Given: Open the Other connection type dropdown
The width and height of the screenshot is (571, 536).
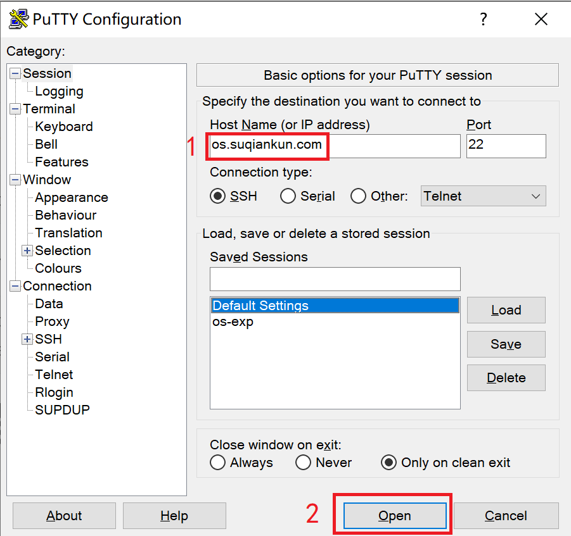Looking at the screenshot, I should [536, 196].
